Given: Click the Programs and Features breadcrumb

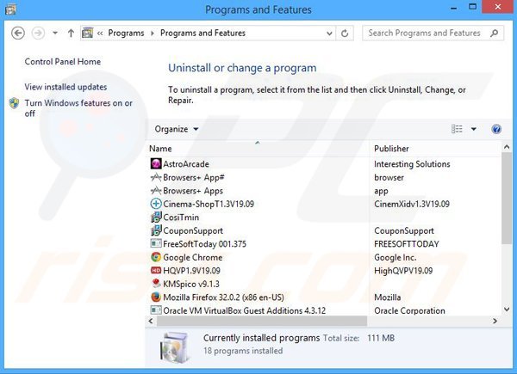Looking at the screenshot, I should [x=202, y=34].
